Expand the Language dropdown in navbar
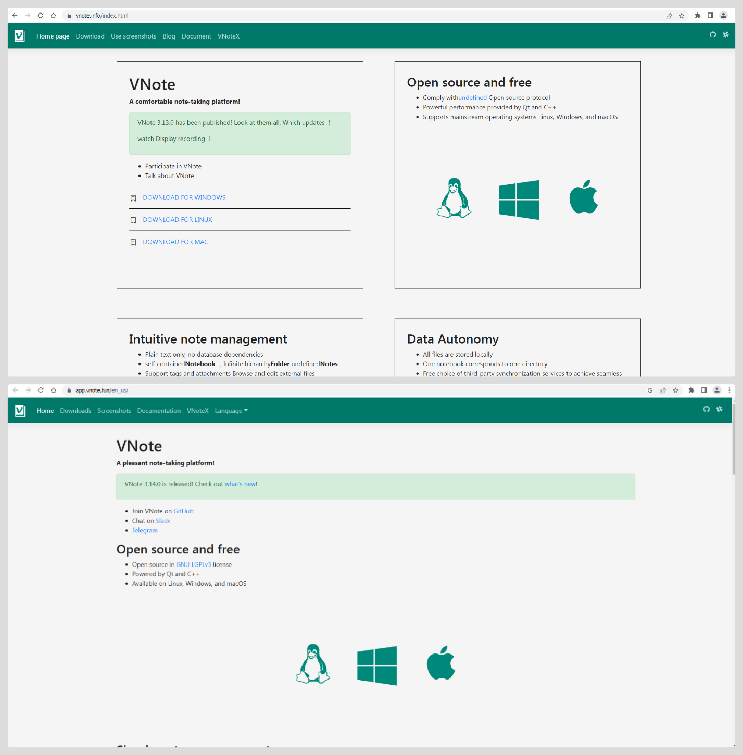This screenshot has height=755, width=743. click(231, 411)
